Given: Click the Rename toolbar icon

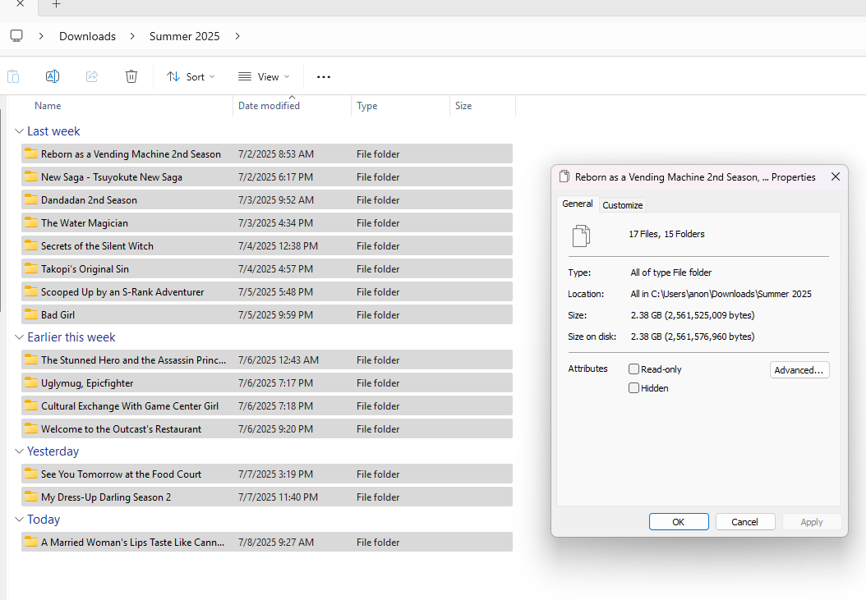Looking at the screenshot, I should pos(53,76).
